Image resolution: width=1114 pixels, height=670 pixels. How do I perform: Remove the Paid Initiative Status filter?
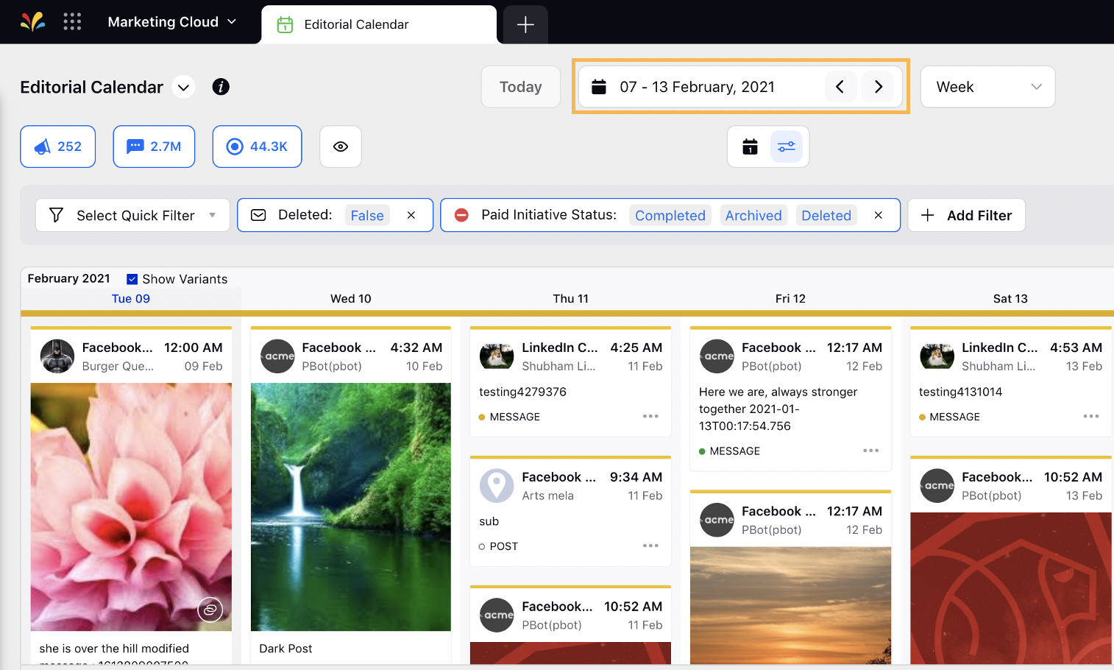click(879, 215)
